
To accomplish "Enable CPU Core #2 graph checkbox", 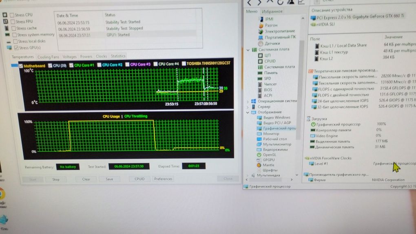I will (99, 65).
